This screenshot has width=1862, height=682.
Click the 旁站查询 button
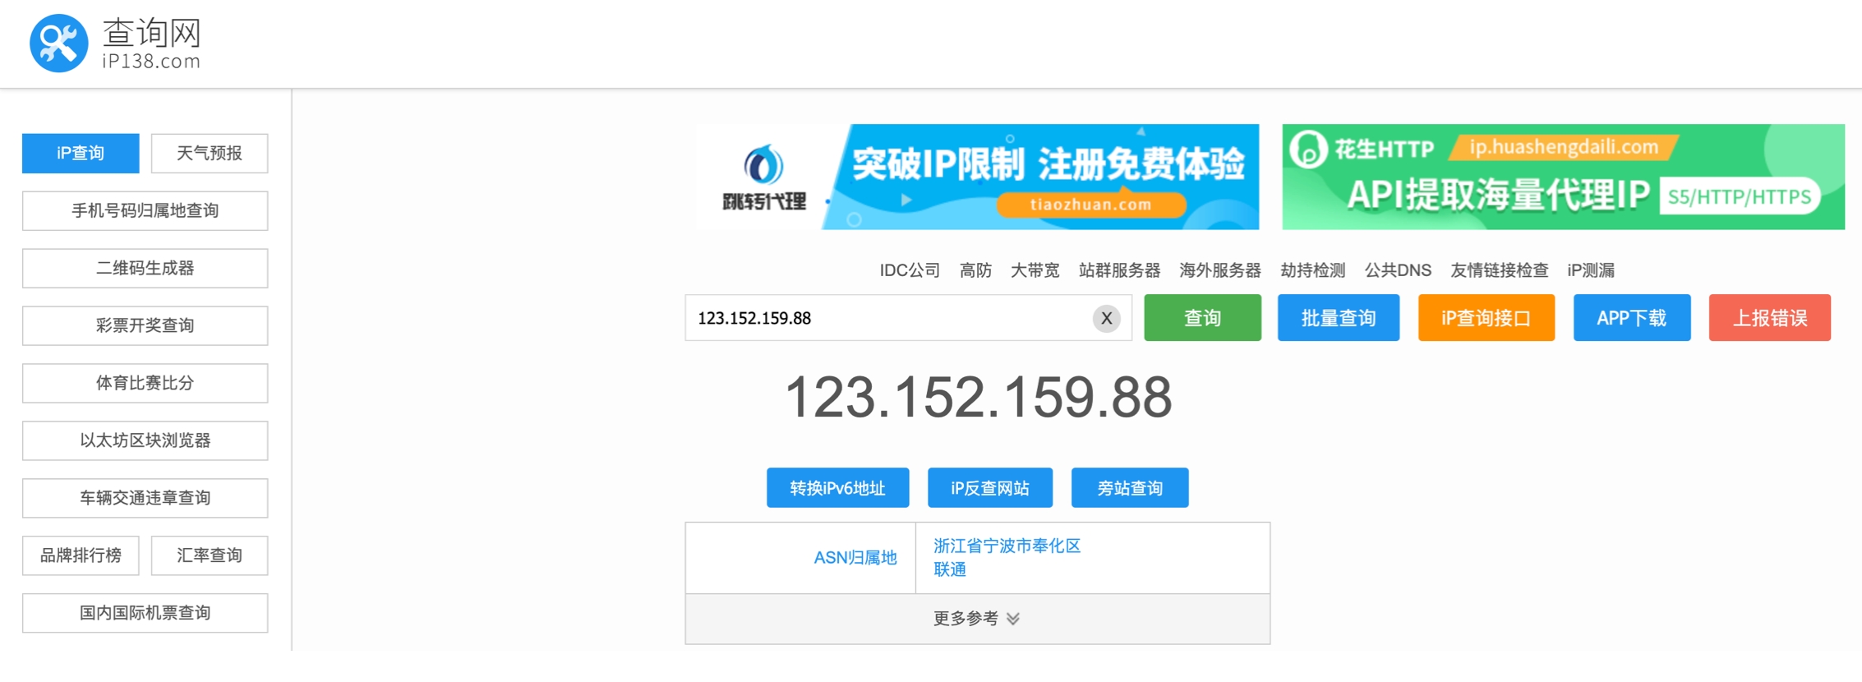click(1130, 488)
